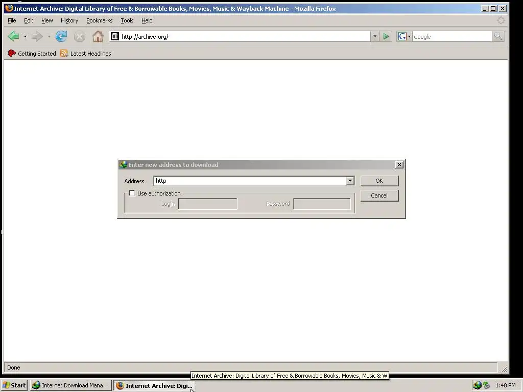Click the IDM system tray icon
Image resolution: width=523 pixels, height=392 pixels.
[x=478, y=385]
